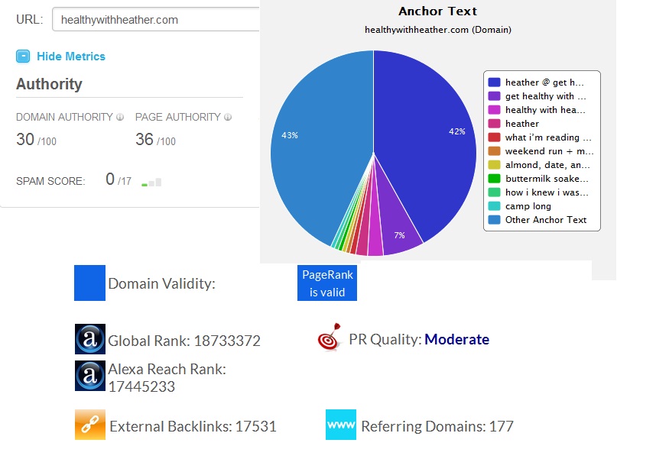Click the 'Other Anchor Text' legend label
Viewport: 669px width, 459px height.
tap(546, 220)
